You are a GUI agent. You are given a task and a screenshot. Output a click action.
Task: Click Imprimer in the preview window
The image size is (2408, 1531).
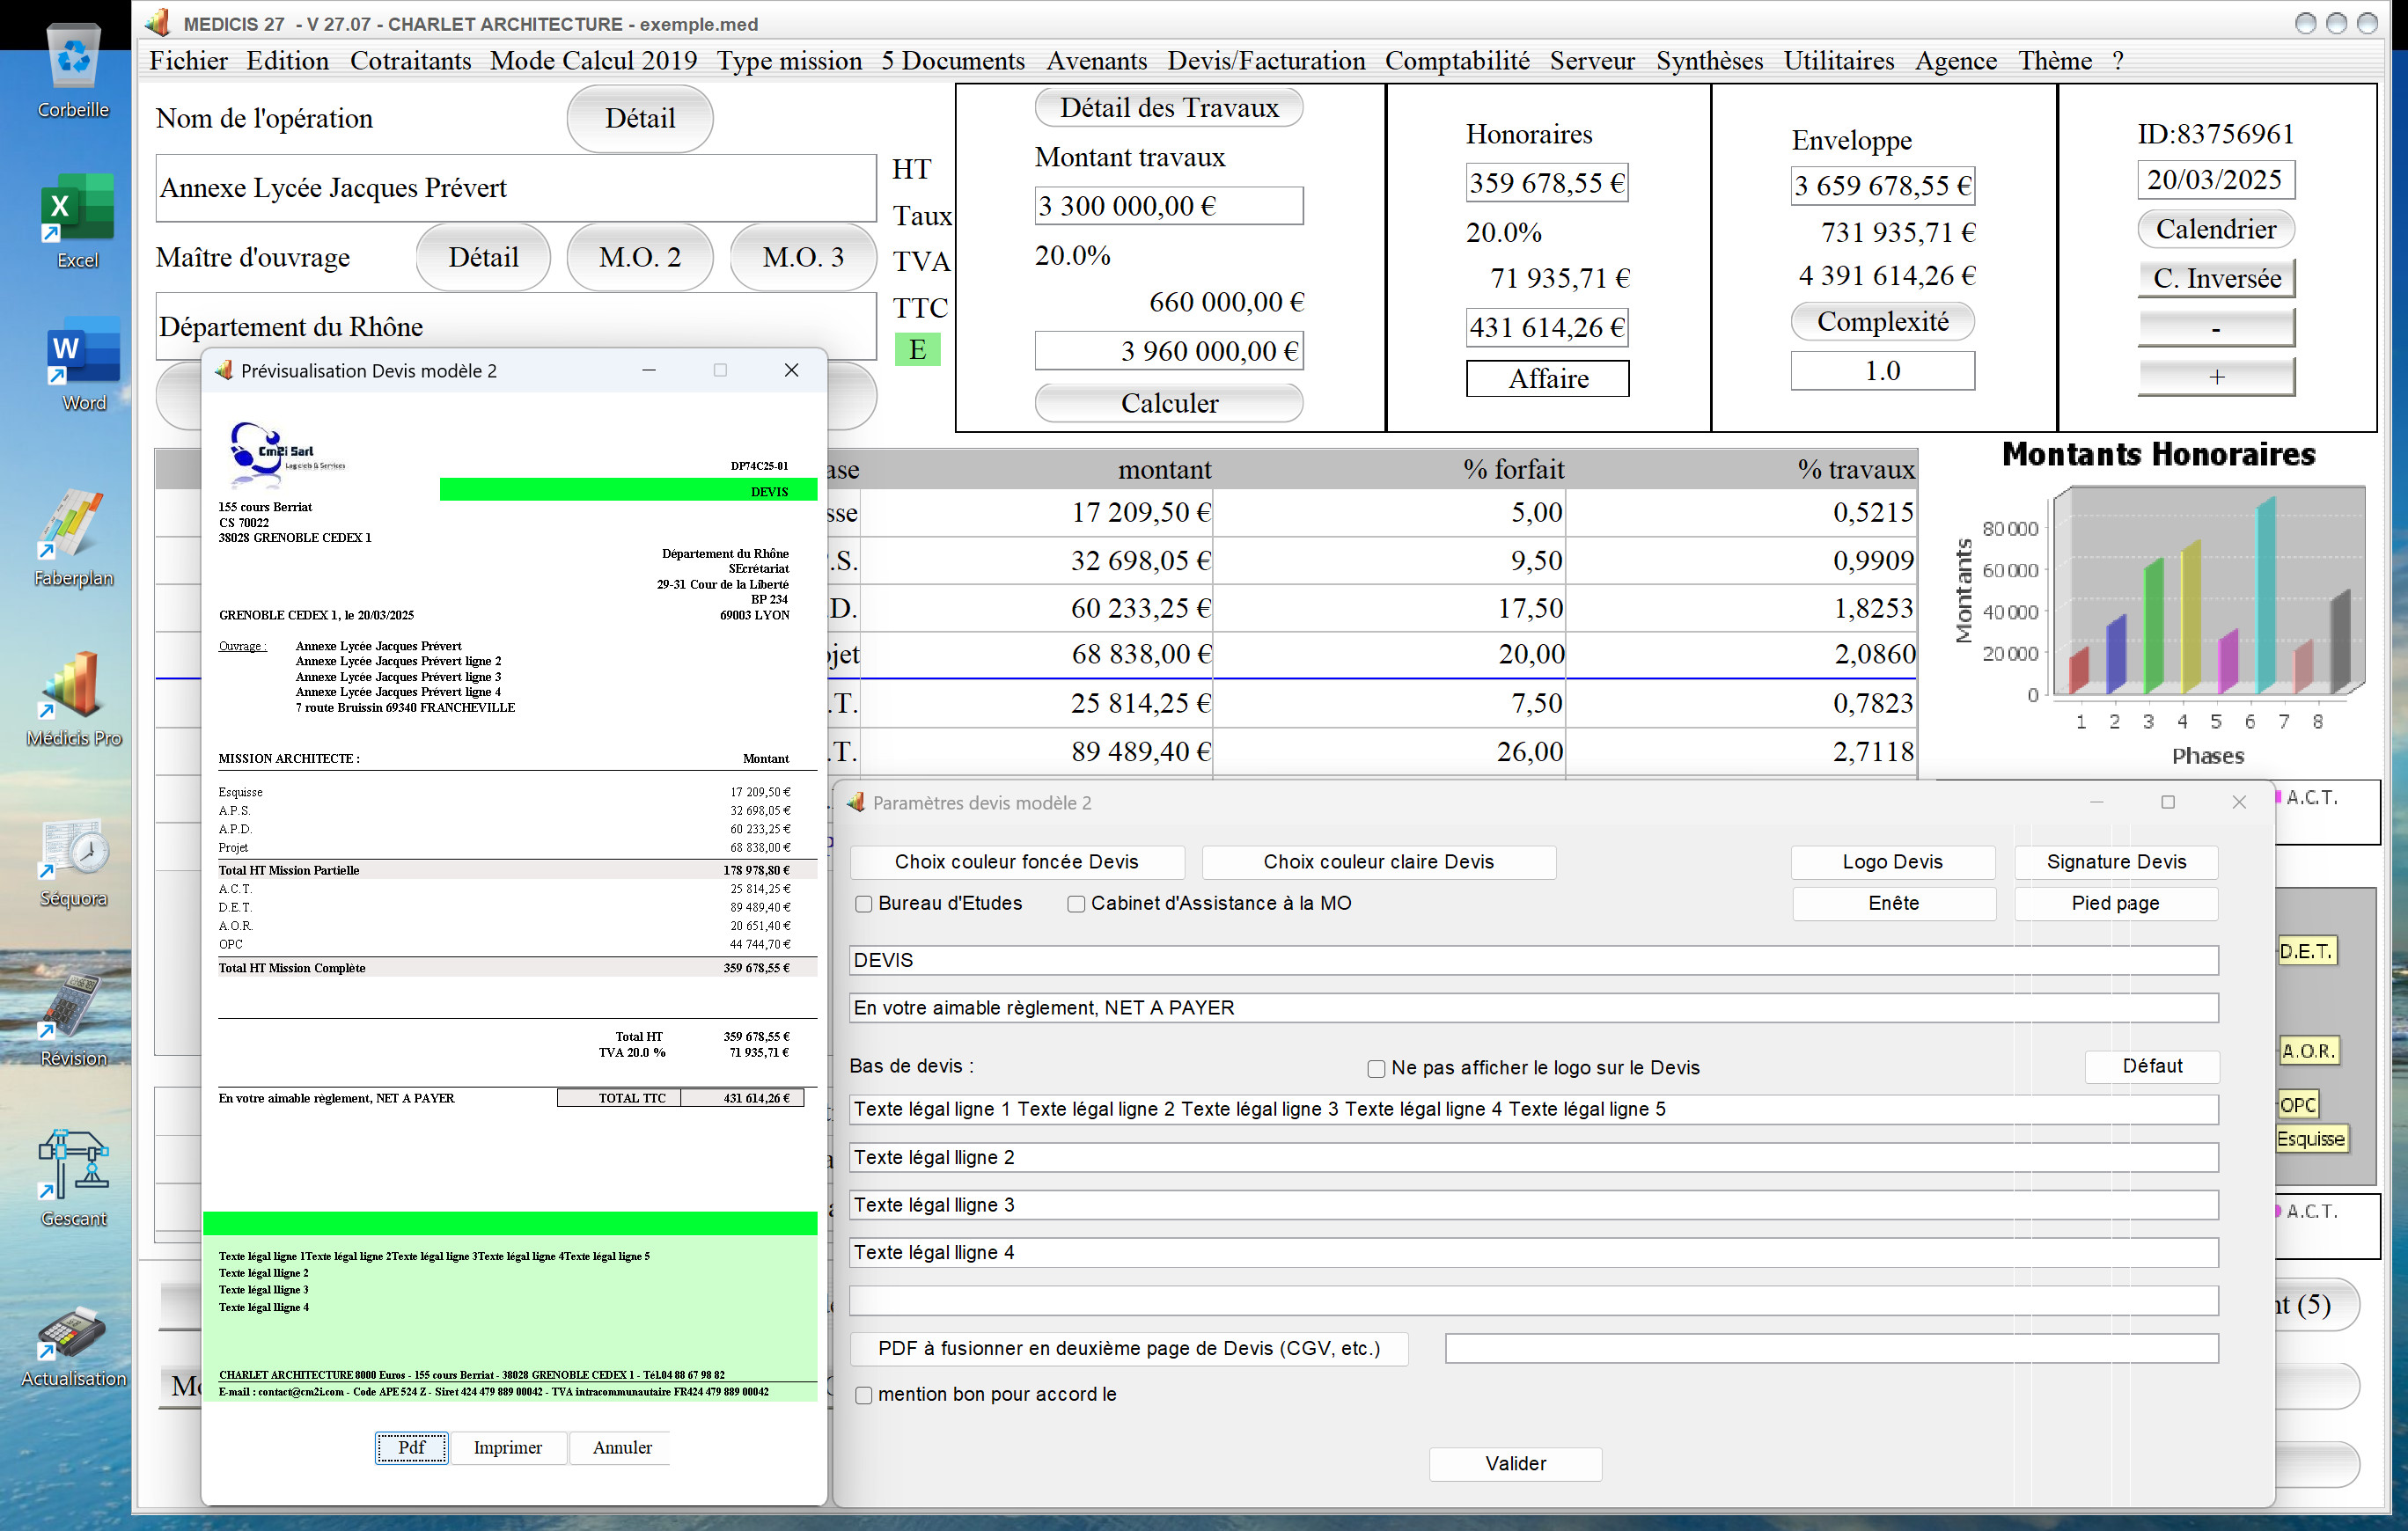pyautogui.click(x=507, y=1447)
